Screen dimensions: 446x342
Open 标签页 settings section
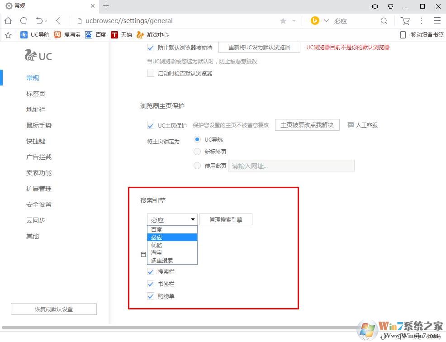[36, 94]
